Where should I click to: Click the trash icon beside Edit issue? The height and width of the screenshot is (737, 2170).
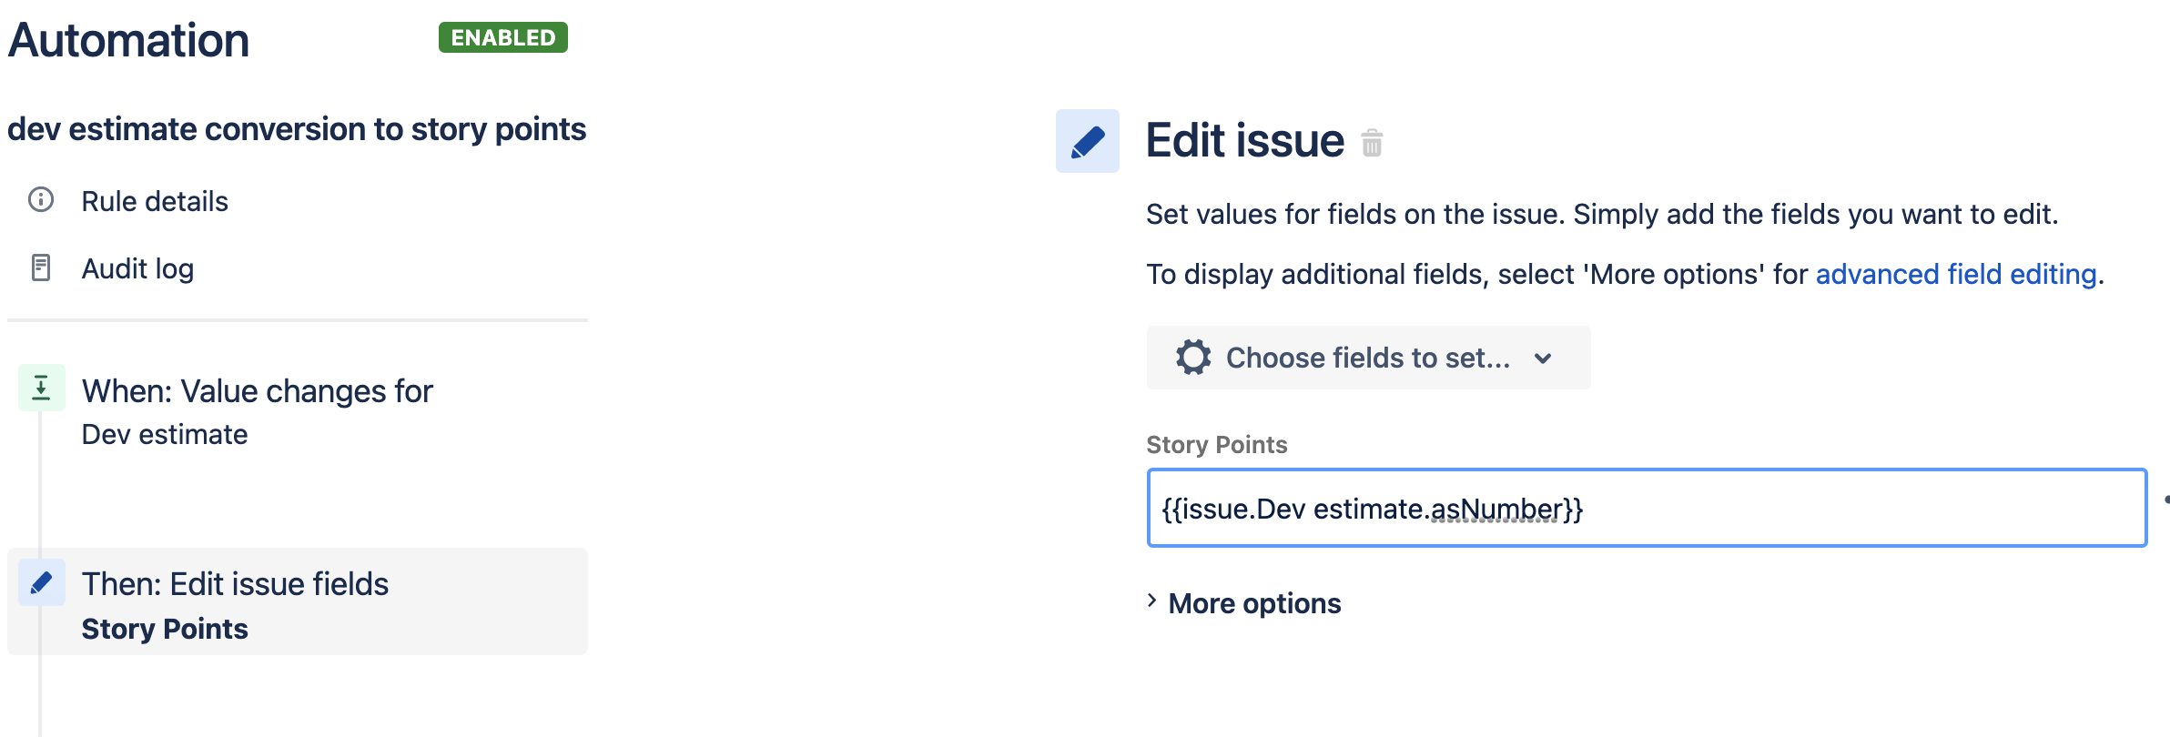[x=1372, y=143]
